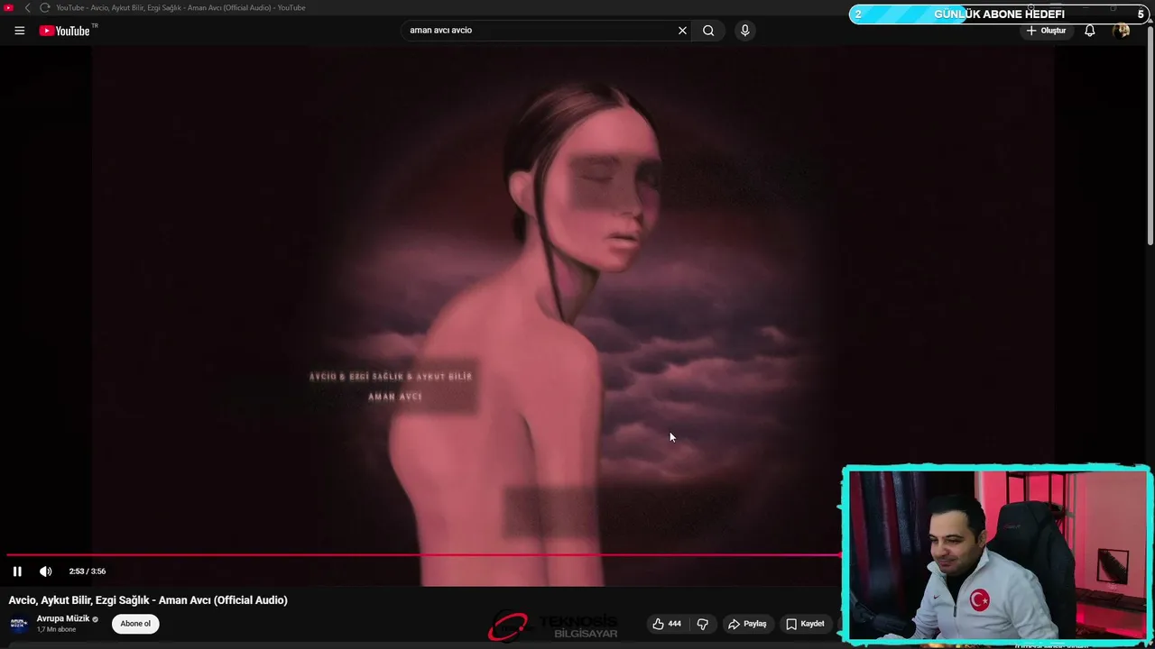Screen dimensions: 1155x649
Task: Open the Oluştur create button
Action: coord(1046,31)
